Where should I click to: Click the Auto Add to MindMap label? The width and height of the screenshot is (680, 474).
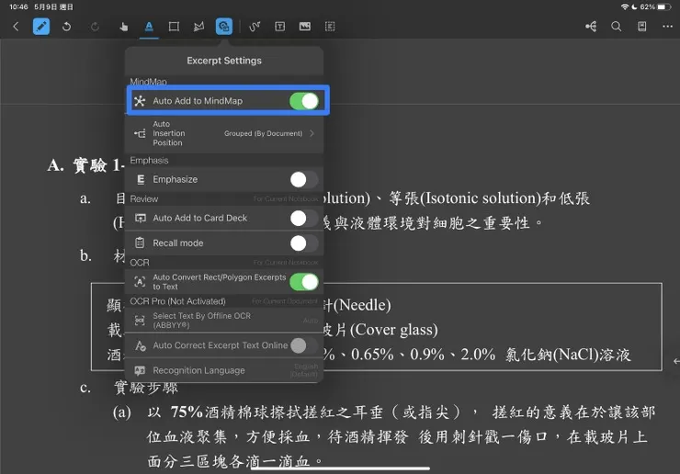[x=198, y=101]
